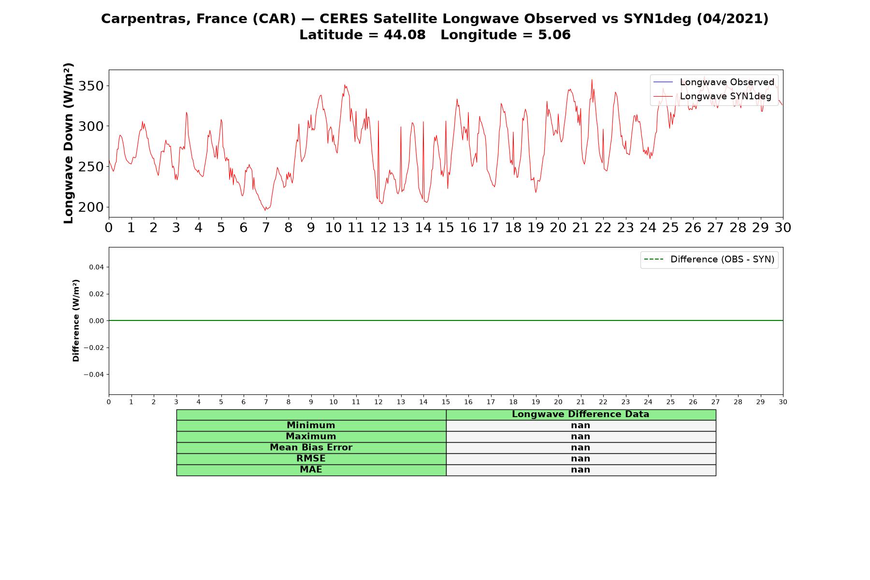Click the blue legend line for Observed
870x580 pixels.
663,82
